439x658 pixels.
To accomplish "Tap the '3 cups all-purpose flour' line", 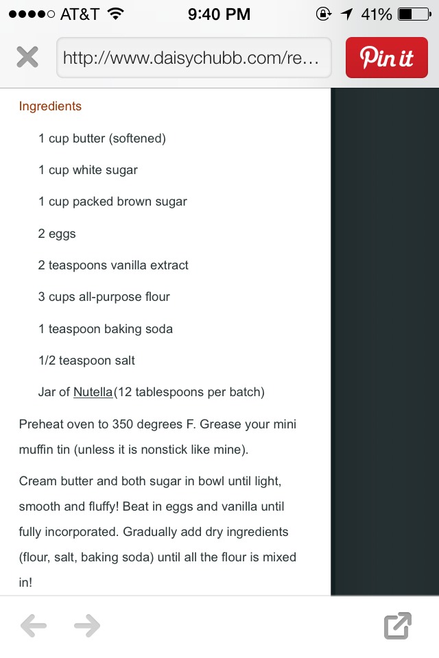I will (x=104, y=297).
